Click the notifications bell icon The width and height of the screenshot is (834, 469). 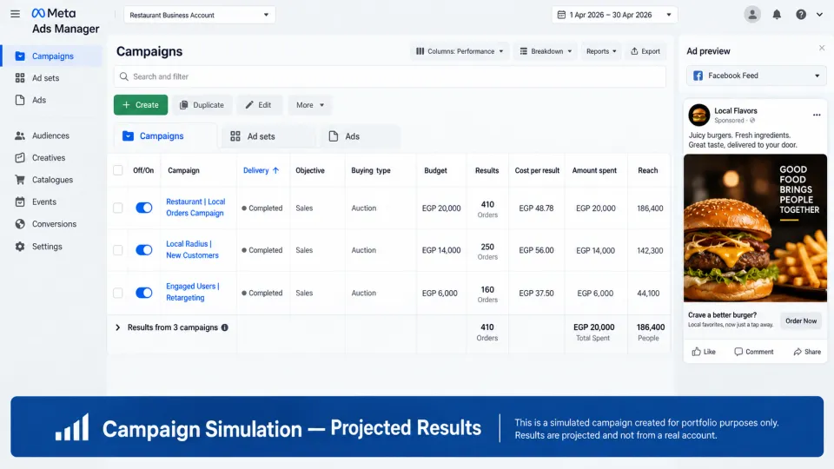[777, 15]
